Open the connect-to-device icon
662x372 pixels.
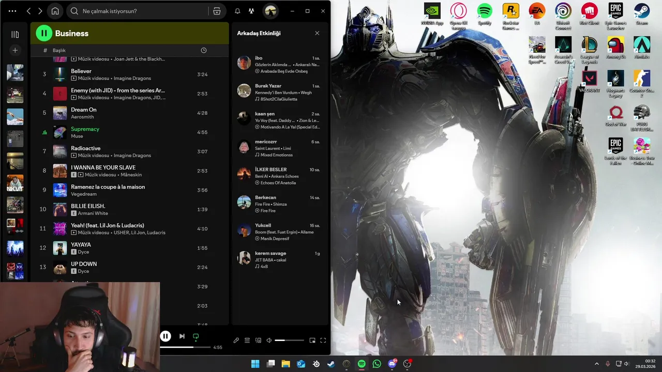[258, 340]
